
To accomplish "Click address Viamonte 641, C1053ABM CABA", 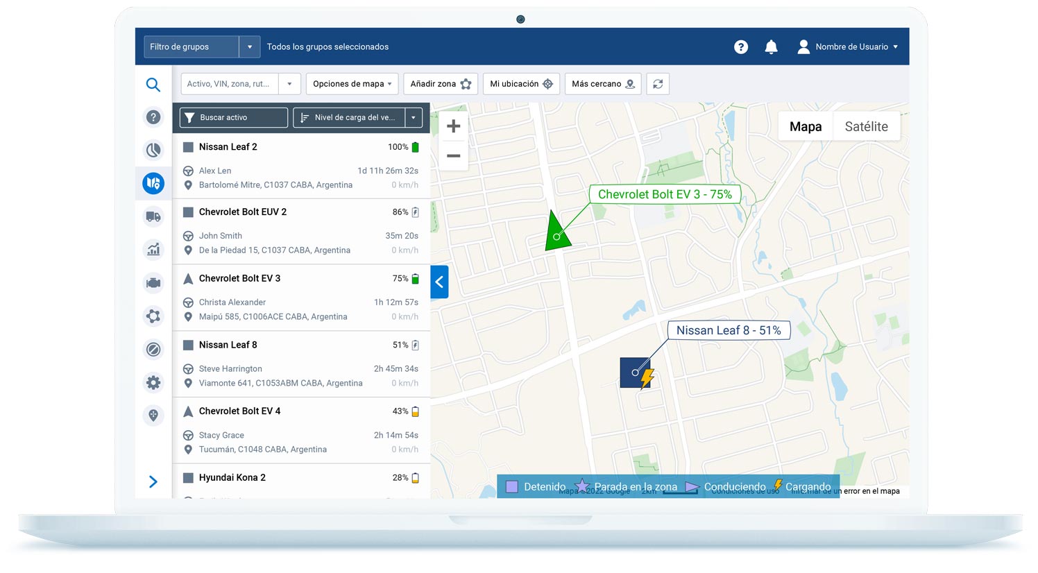I will (281, 384).
